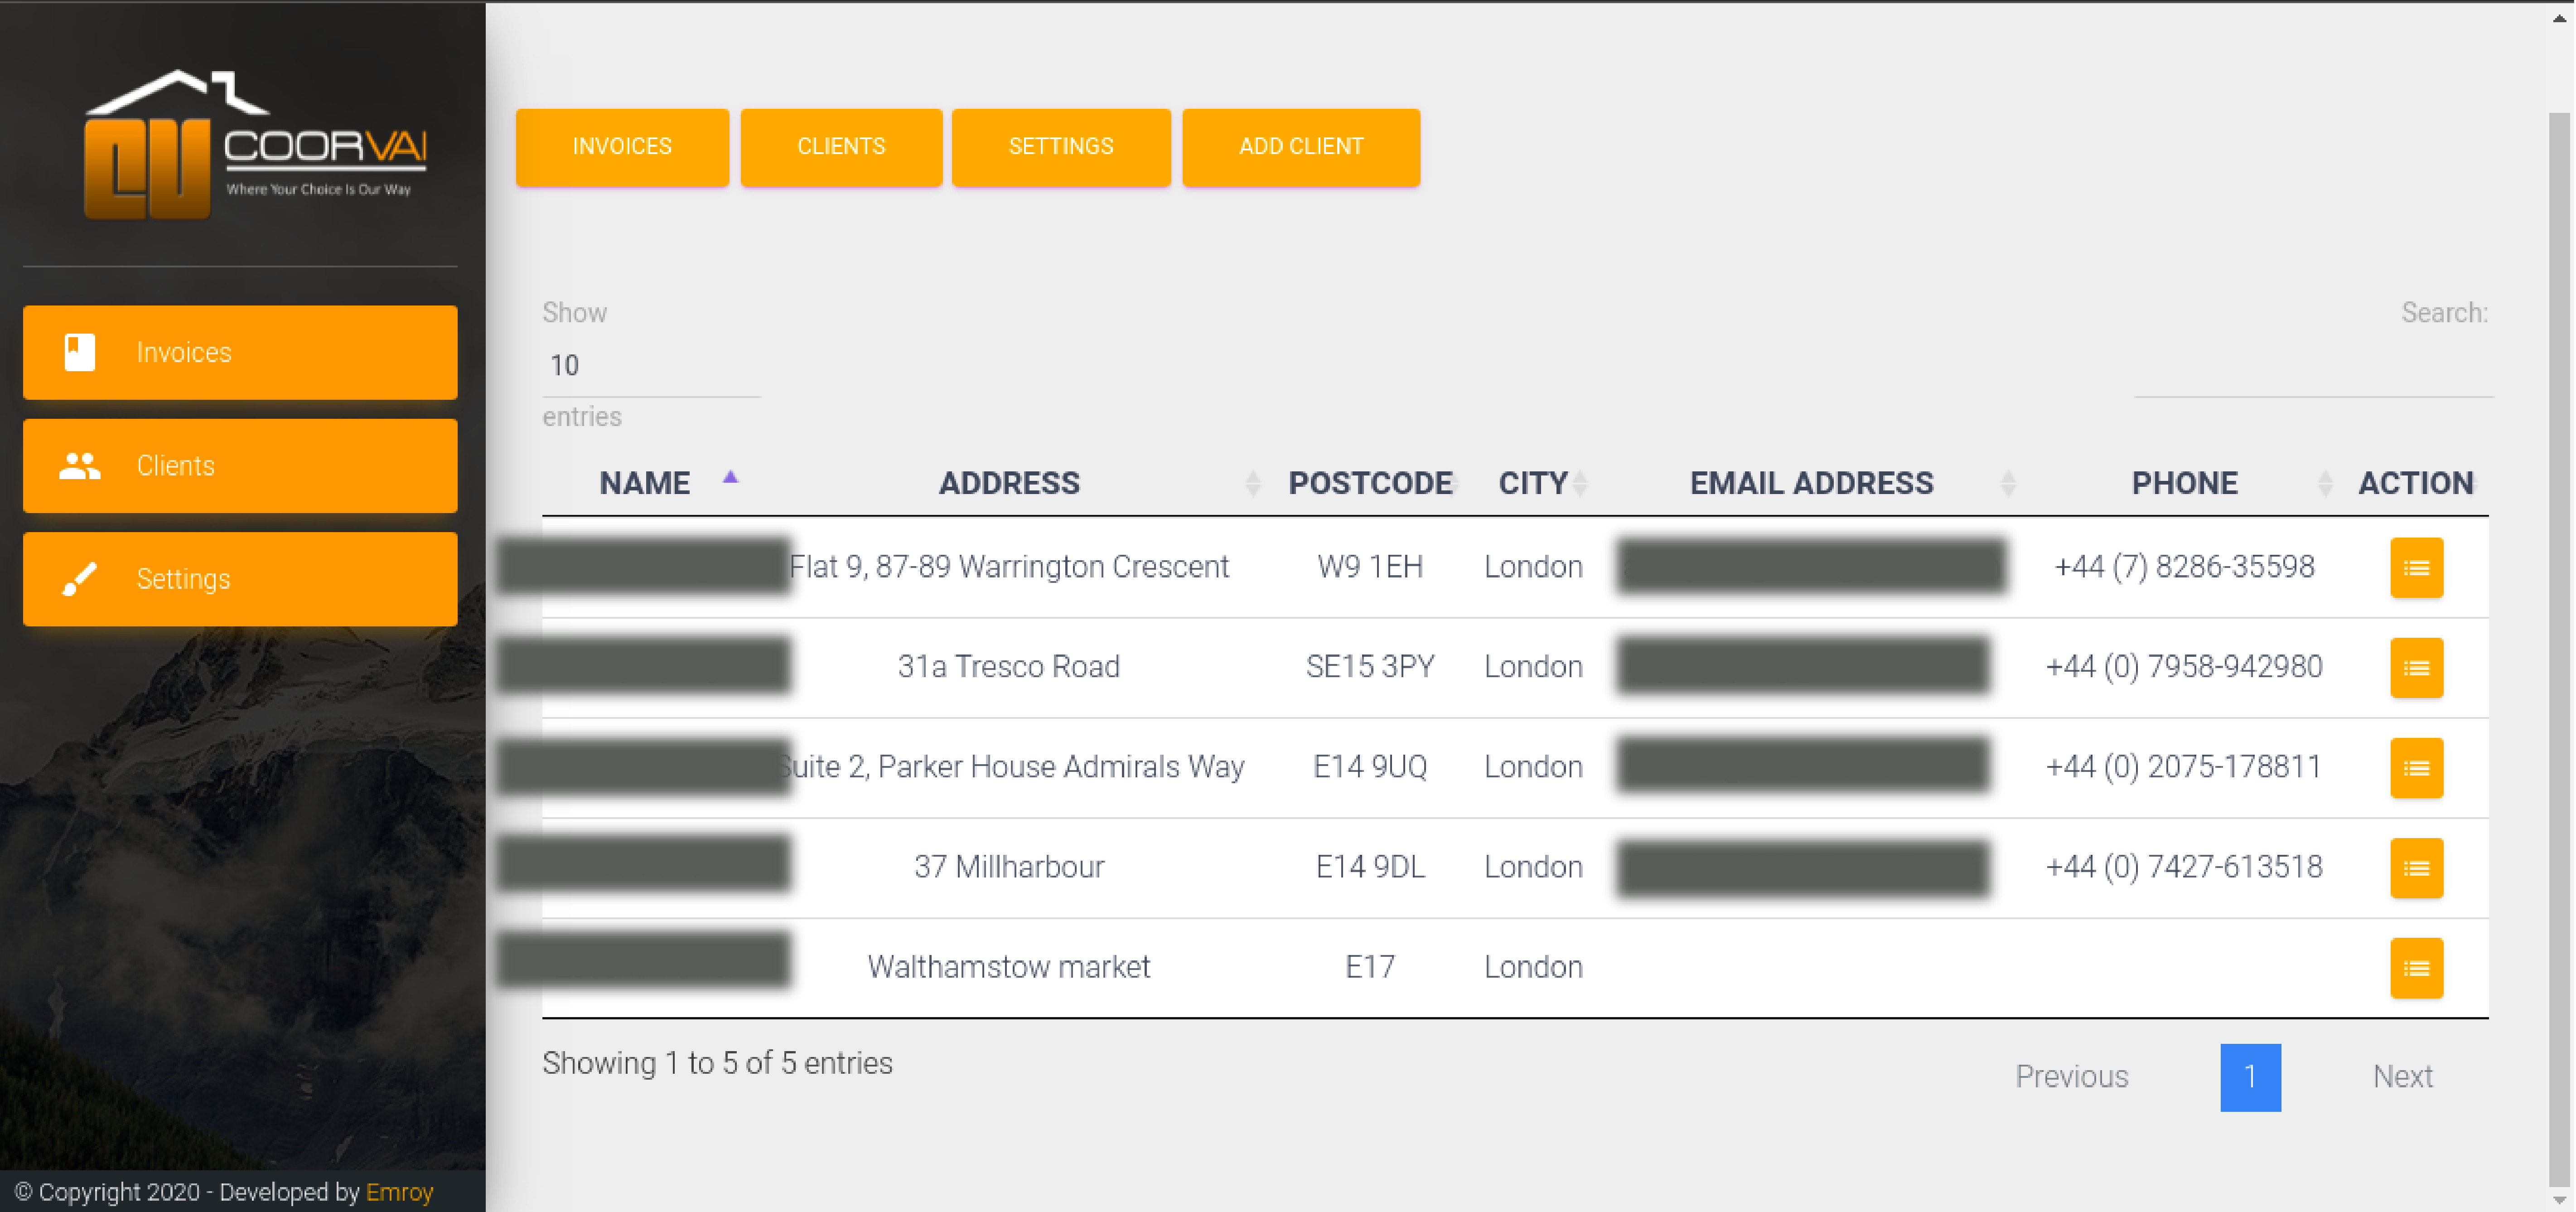2576x1212 pixels.
Task: Click the Invoices book icon in sidebar
Action: coord(79,352)
